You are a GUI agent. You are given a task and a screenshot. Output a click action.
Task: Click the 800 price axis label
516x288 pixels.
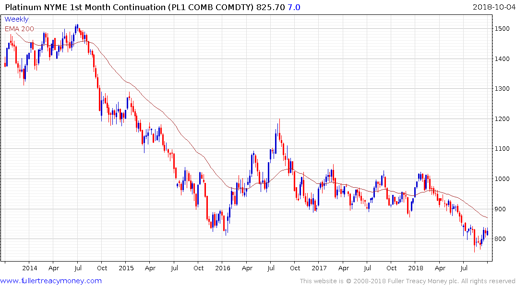coord(501,239)
